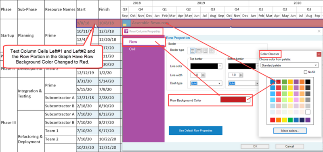
Task: Pick the top-row green palette swatch
Action: pos(285,82)
